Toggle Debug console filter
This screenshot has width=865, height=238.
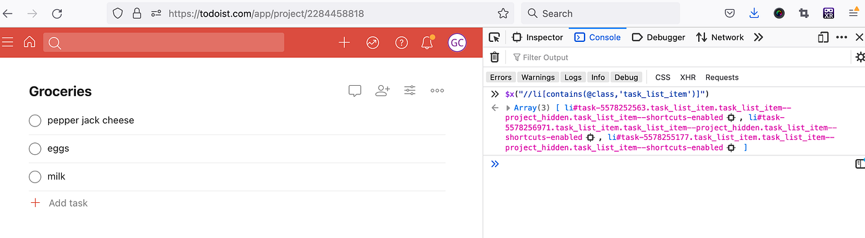pos(626,77)
